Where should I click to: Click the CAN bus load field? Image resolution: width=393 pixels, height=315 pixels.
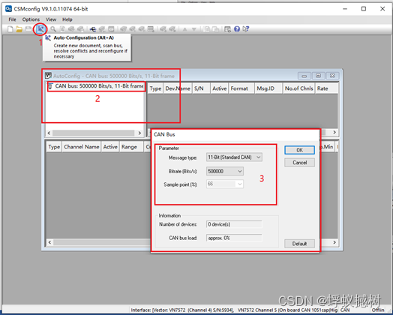(234, 238)
